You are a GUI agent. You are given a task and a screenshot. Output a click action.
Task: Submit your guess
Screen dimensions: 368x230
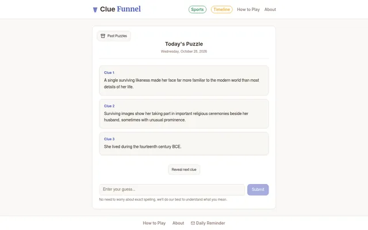[x=258, y=190]
